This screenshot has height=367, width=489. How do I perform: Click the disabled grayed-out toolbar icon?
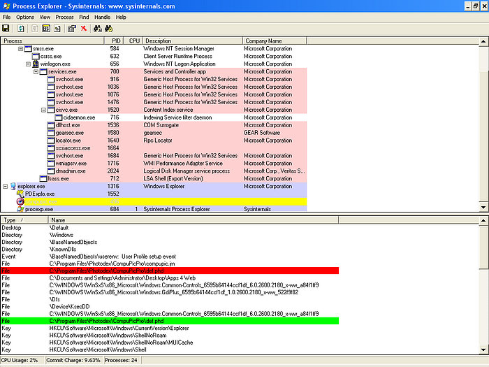point(35,29)
